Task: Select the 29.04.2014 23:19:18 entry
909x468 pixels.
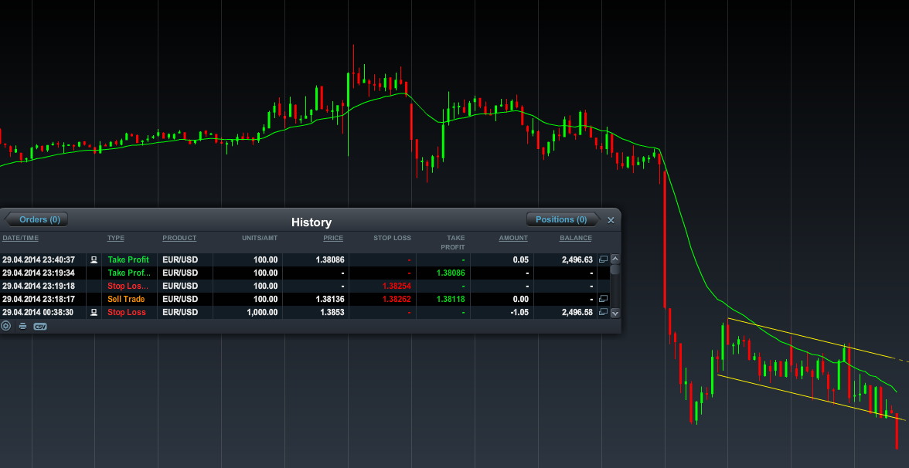Action: 305,286
